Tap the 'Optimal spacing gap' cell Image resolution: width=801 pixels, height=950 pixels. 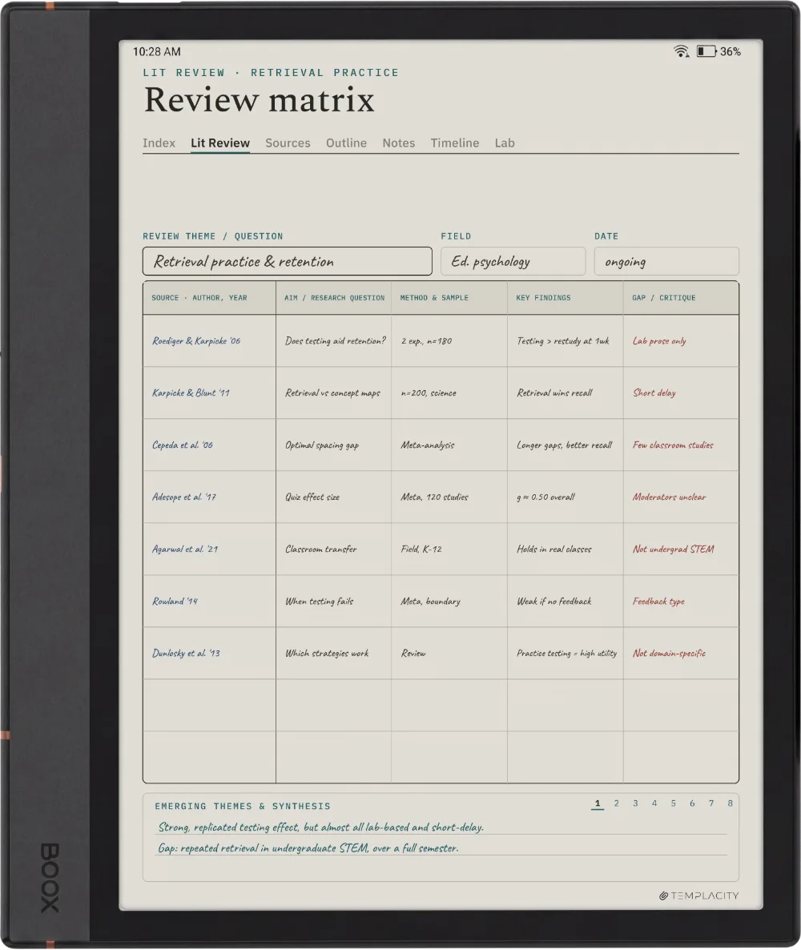point(334,445)
